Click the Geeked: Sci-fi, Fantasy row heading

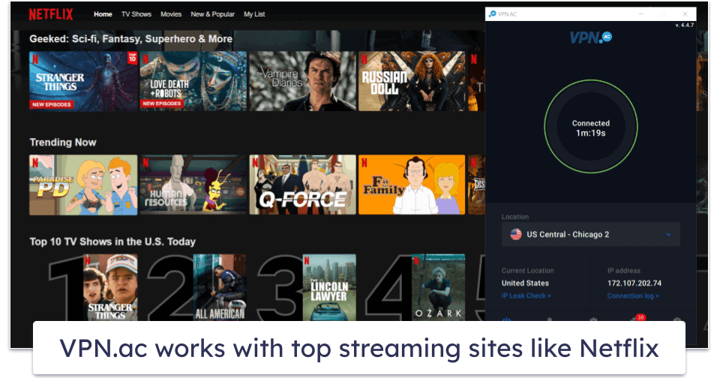click(130, 39)
